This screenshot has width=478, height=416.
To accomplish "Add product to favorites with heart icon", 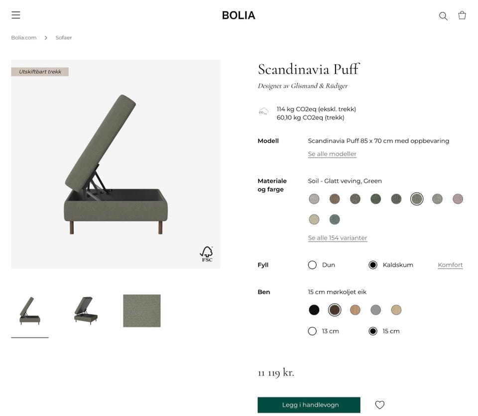I will pos(379,405).
